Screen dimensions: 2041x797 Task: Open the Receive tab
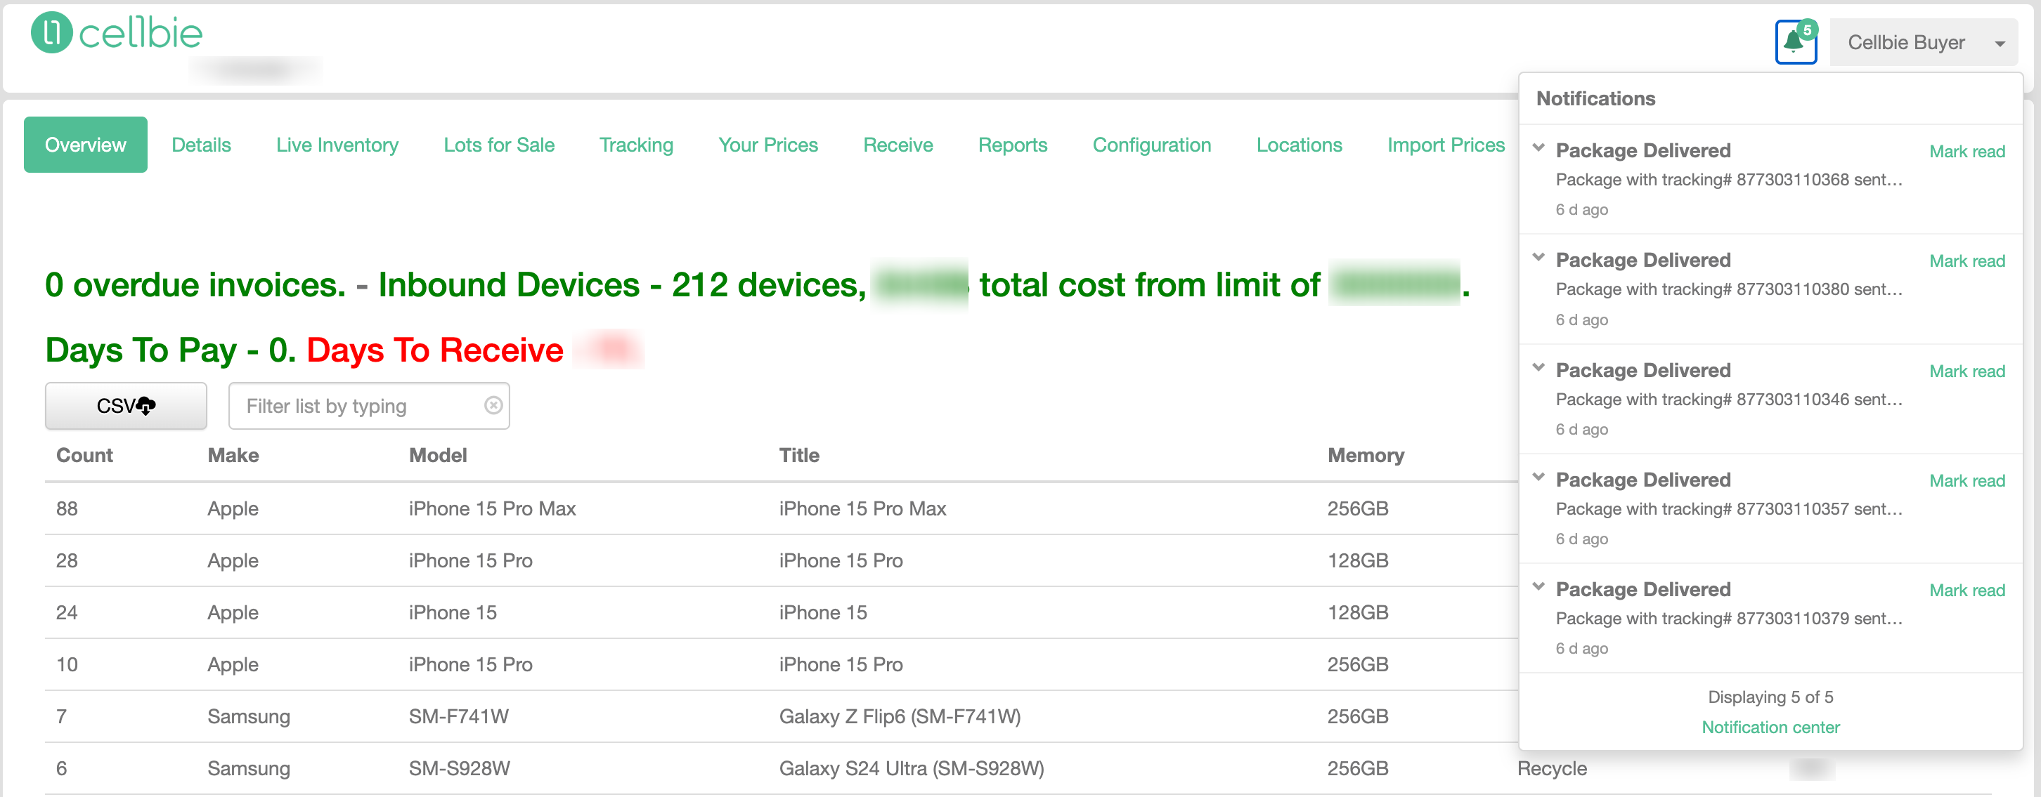click(x=898, y=145)
